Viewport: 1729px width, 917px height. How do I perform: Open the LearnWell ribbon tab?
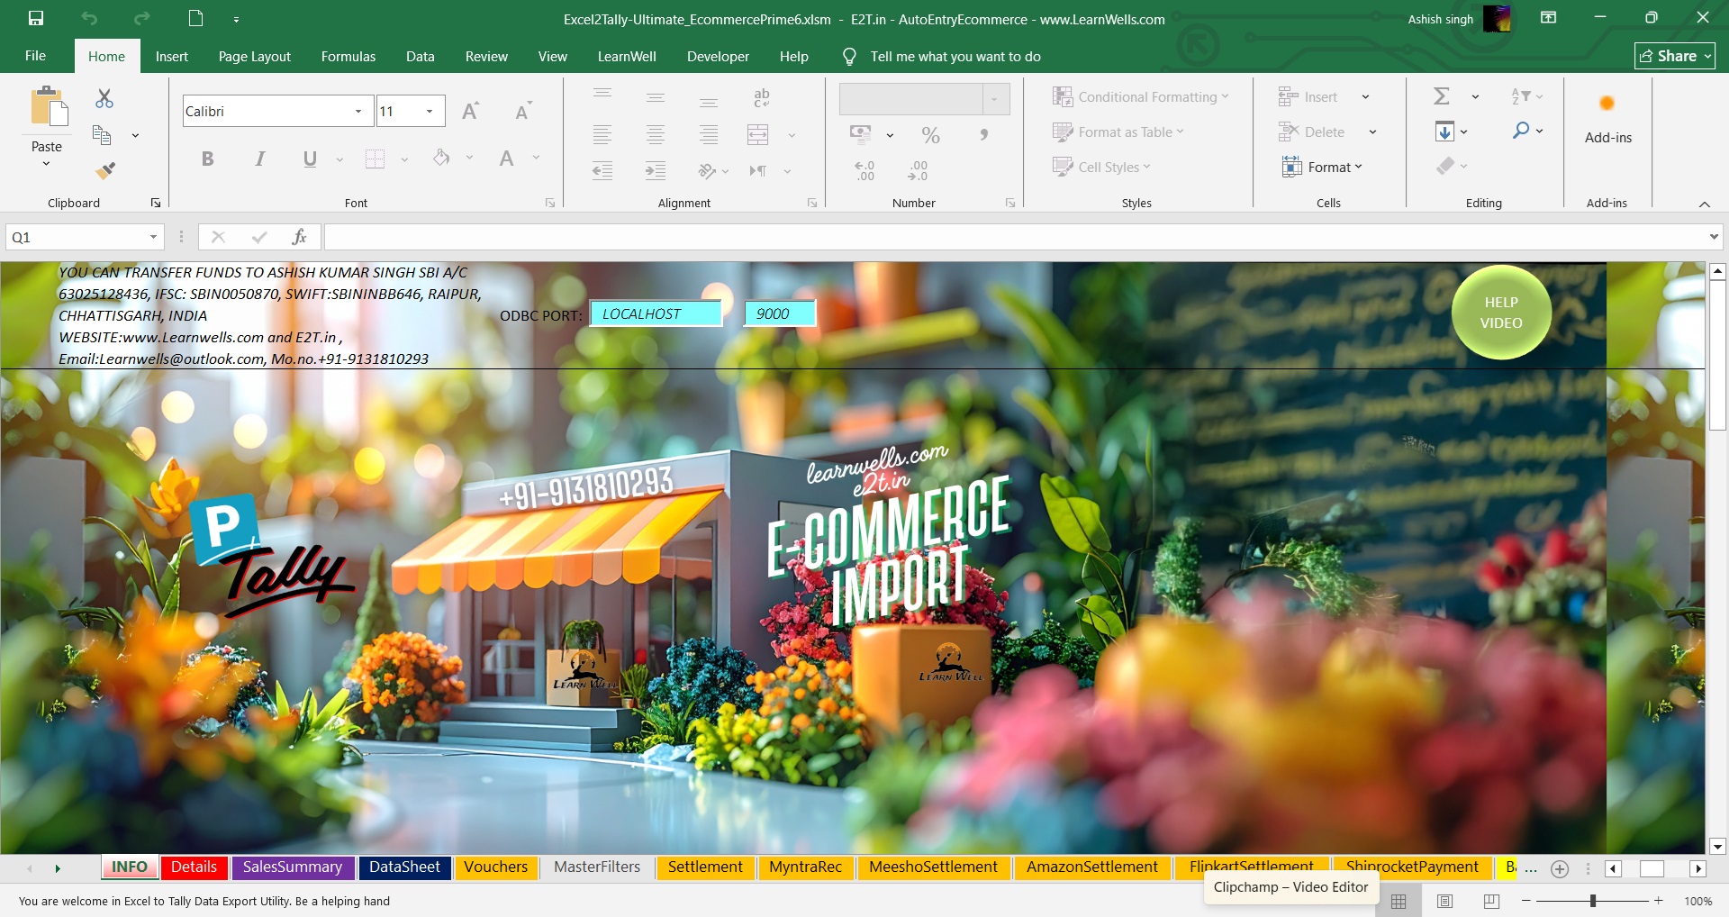(x=627, y=56)
